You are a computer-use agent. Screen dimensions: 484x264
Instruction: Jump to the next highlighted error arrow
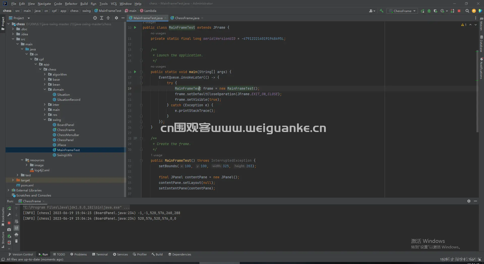coord(476,25)
